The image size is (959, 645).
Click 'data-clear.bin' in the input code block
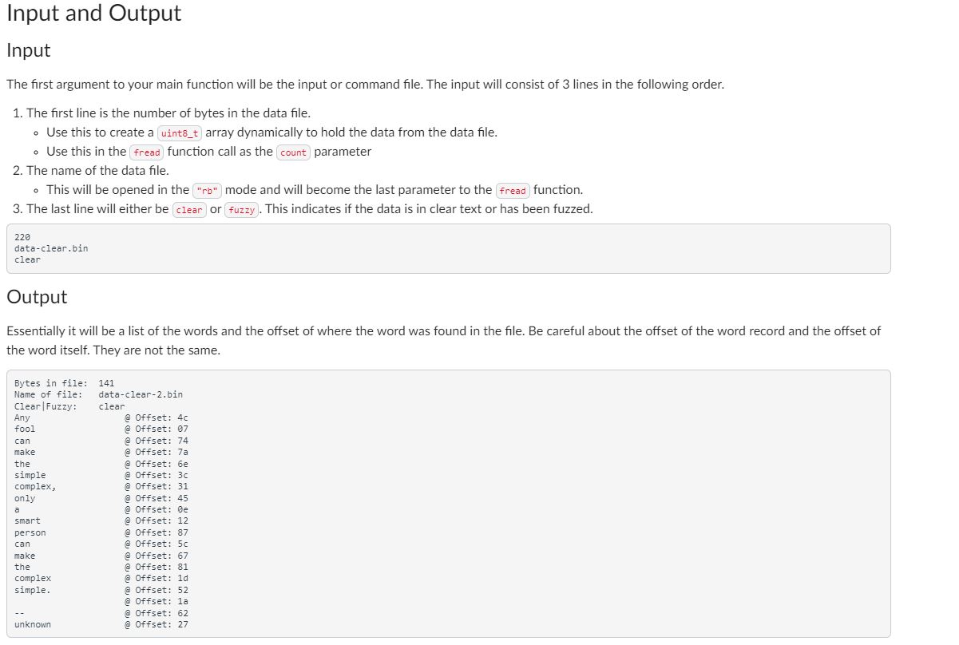[51, 248]
